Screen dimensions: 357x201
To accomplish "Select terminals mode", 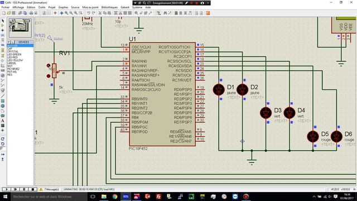I will [x=3, y=56].
